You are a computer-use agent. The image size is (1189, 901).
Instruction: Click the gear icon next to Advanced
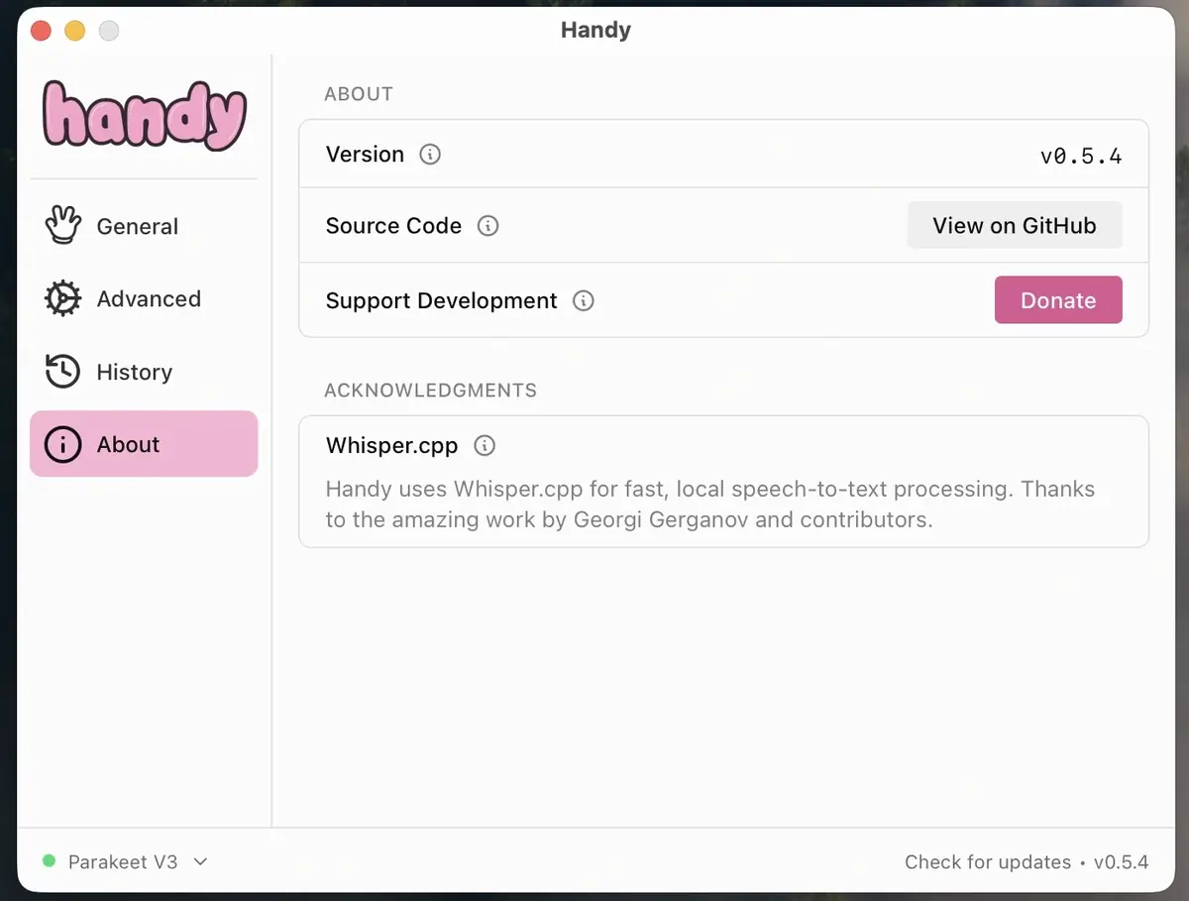62,298
